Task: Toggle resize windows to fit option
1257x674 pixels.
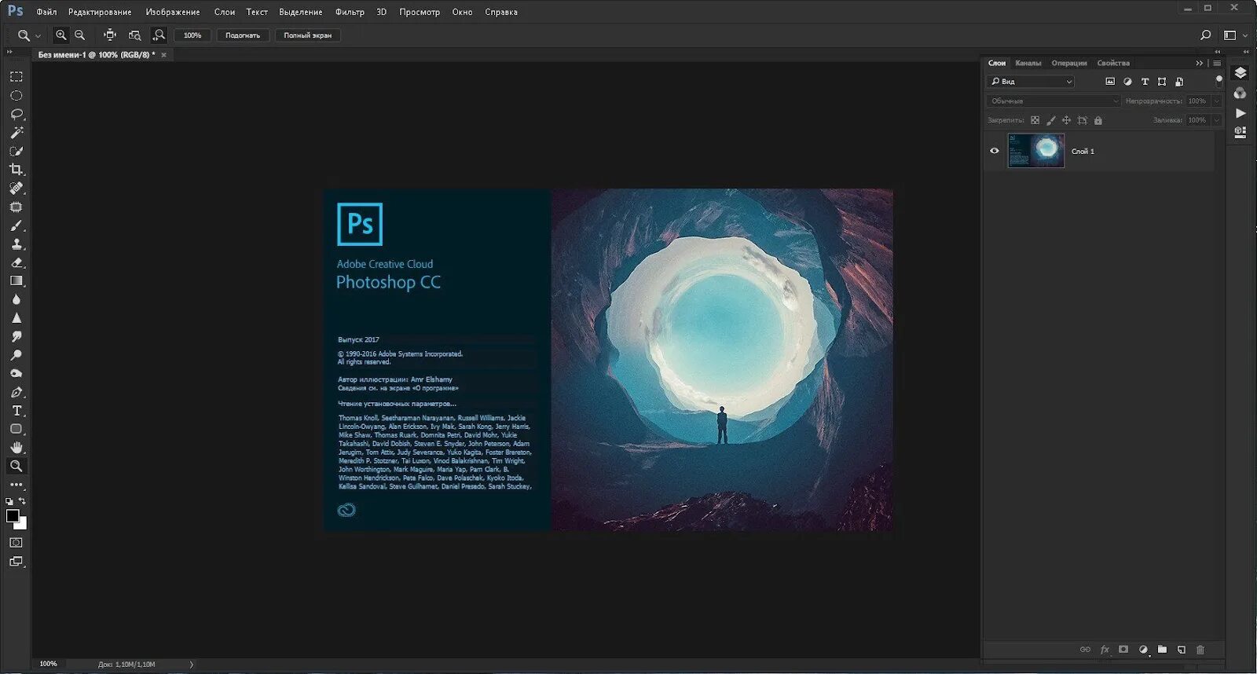Action: point(110,35)
